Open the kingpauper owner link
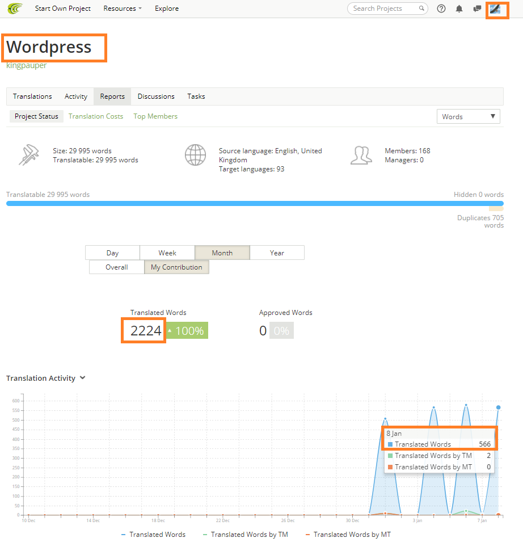This screenshot has height=559, width=523. click(x=26, y=65)
